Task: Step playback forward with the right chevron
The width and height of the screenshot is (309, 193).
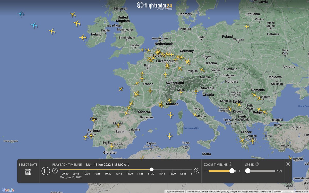Action: click(196, 171)
